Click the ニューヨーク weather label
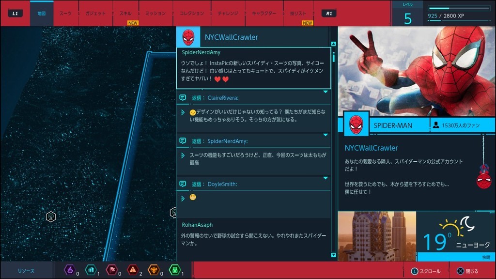Image resolution: width=496 pixels, height=279 pixels. click(473, 245)
